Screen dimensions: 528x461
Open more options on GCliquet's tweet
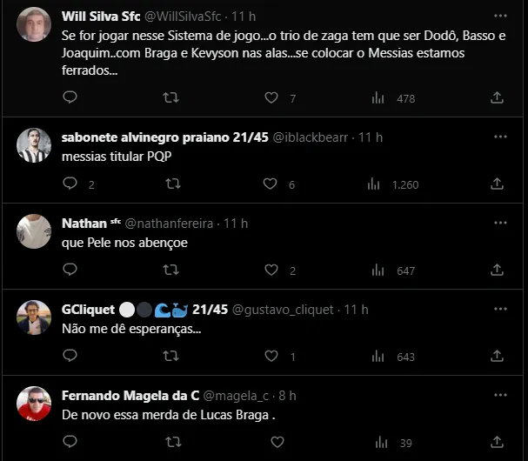[500, 310]
